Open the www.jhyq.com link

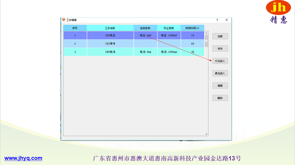pos(23,158)
